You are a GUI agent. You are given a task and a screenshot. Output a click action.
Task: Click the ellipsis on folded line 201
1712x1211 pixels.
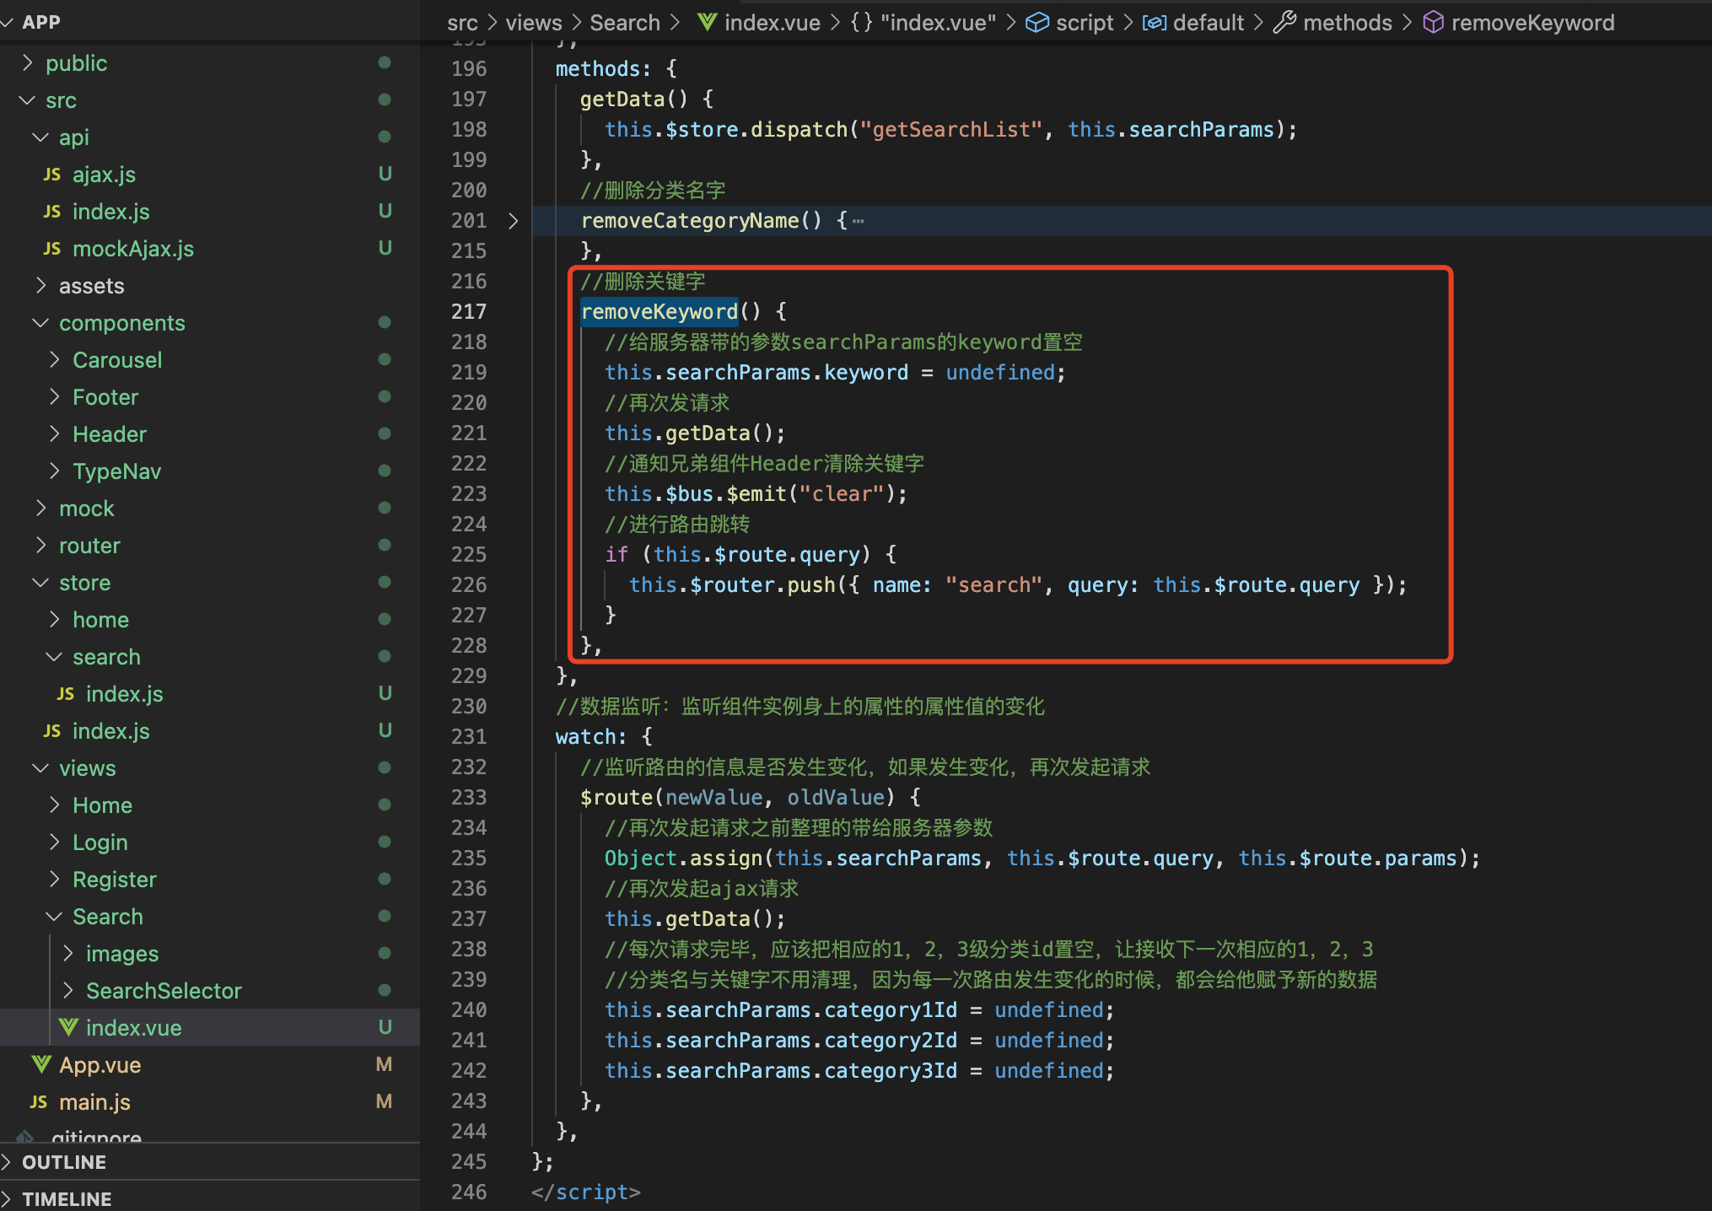tap(859, 221)
